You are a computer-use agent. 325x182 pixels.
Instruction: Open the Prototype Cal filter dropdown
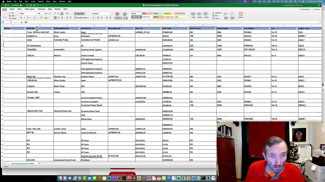click(x=134, y=29)
